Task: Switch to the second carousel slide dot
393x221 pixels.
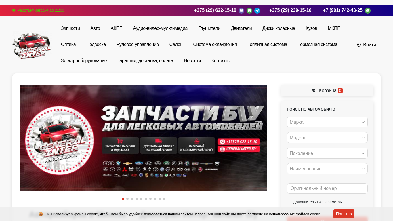Action: [x=127, y=199]
